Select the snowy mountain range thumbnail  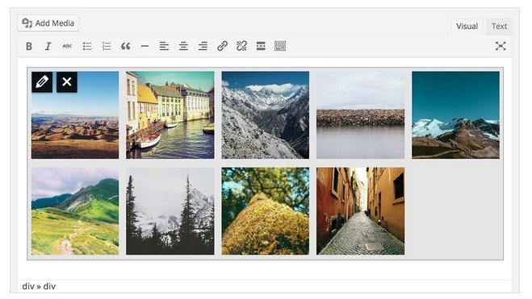[x=266, y=114]
